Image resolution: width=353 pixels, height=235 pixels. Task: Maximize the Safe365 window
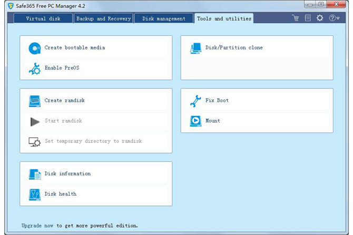pyautogui.click(x=321, y=5)
